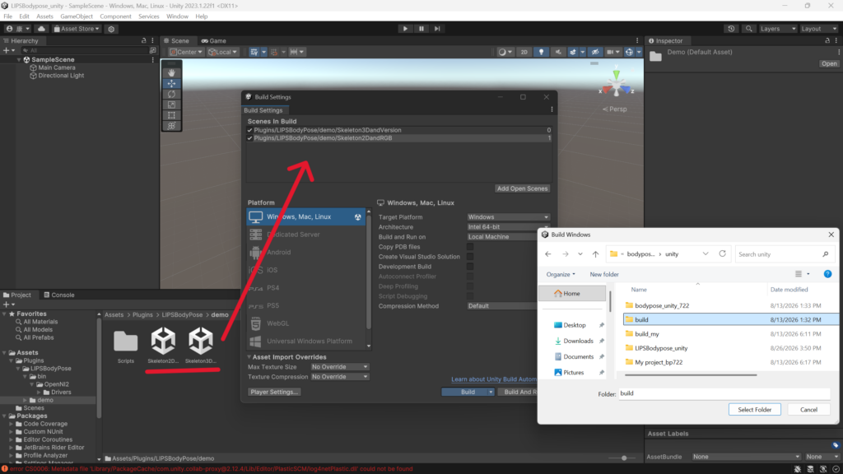Click the Pause button
Screen dimensions: 843x474
click(421, 29)
